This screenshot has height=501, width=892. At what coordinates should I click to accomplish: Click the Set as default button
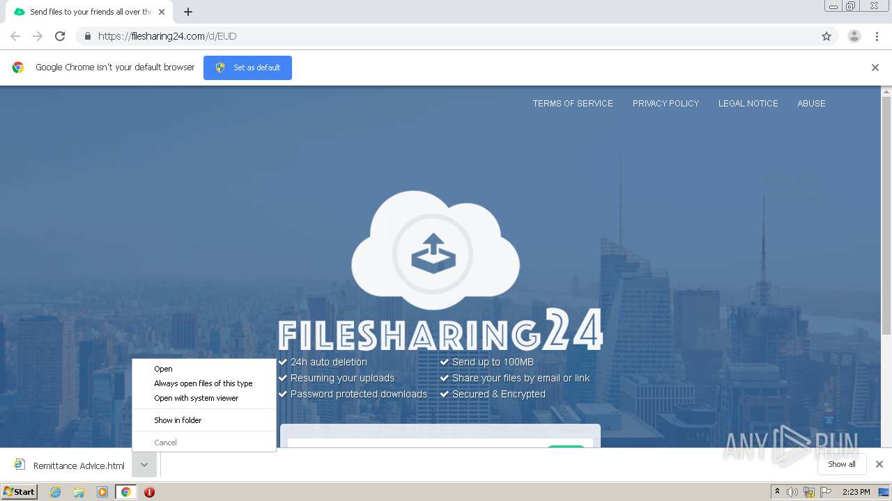click(247, 67)
